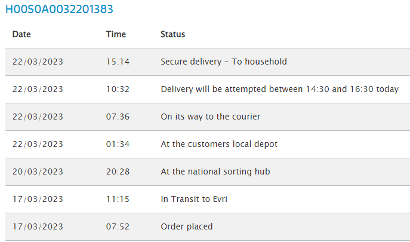Click the Status column header
The image size is (410, 242).
[172, 34]
